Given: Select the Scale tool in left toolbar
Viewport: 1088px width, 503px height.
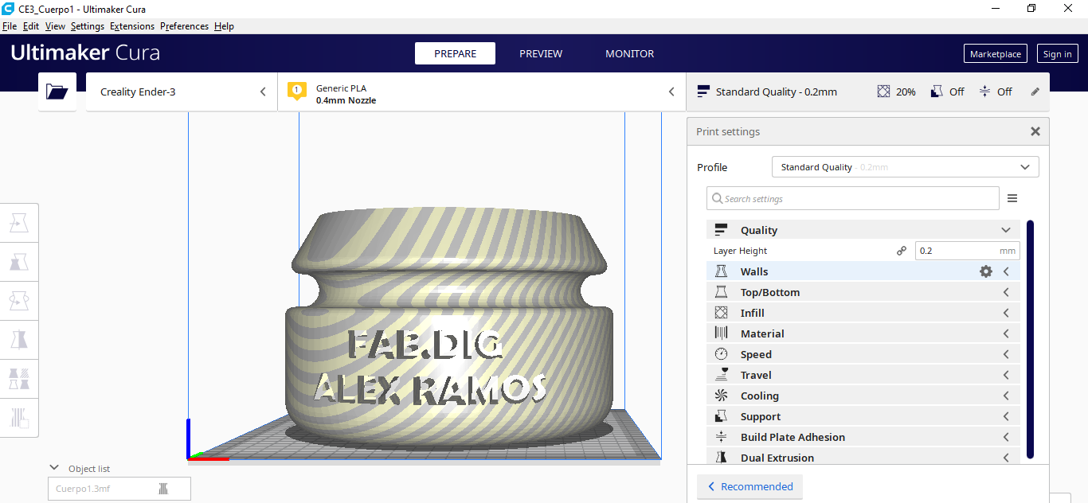Looking at the screenshot, I should click(x=19, y=262).
